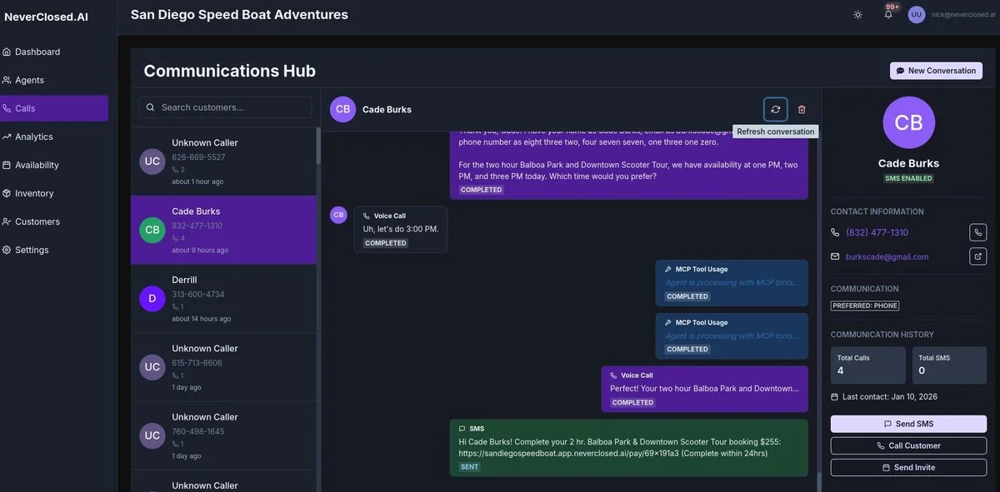Go to Analytics section
1000x492 pixels.
point(33,137)
